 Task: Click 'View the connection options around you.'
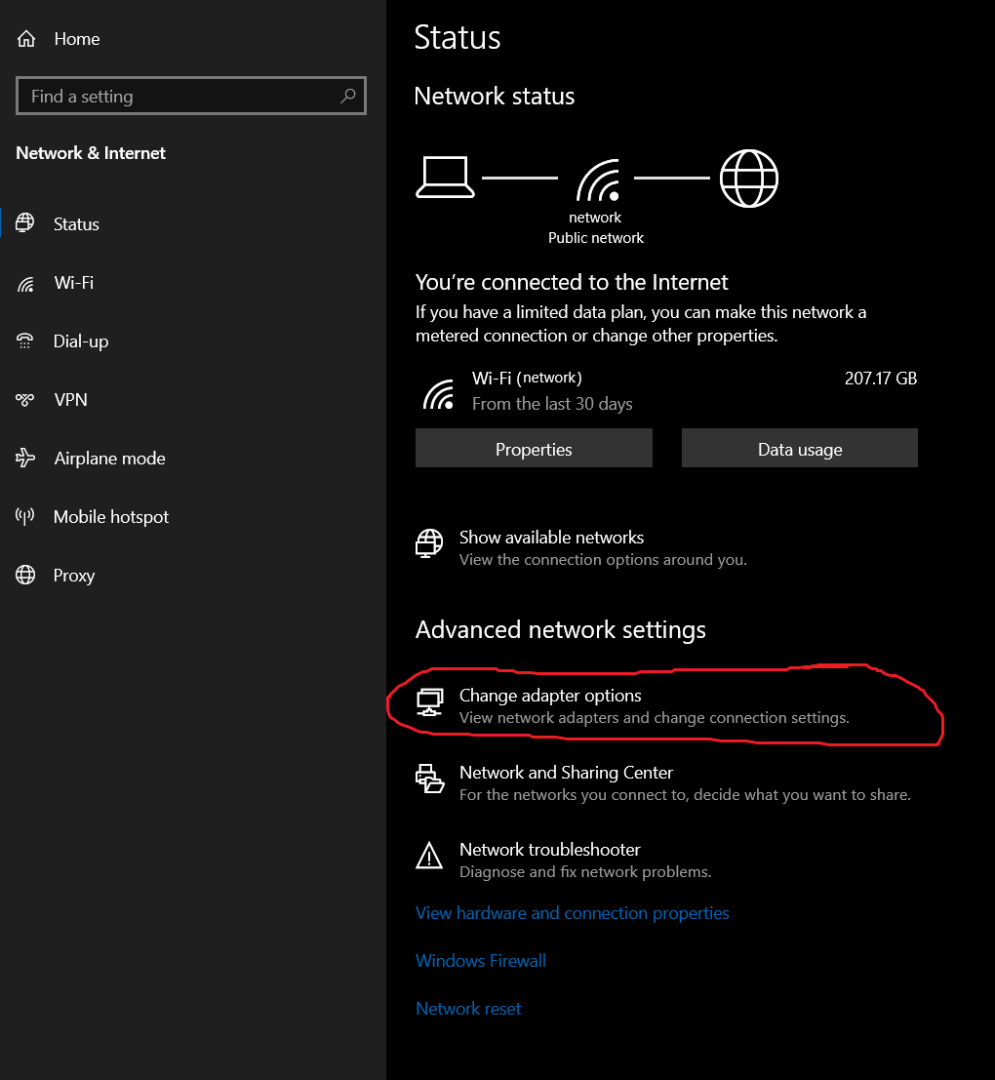click(x=603, y=559)
